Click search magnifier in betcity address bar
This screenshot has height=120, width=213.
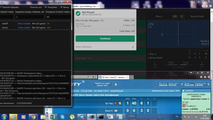(88, 77)
